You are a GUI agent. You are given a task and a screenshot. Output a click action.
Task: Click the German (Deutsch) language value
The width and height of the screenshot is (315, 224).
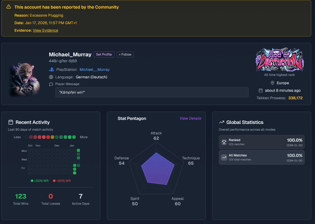tap(91, 77)
